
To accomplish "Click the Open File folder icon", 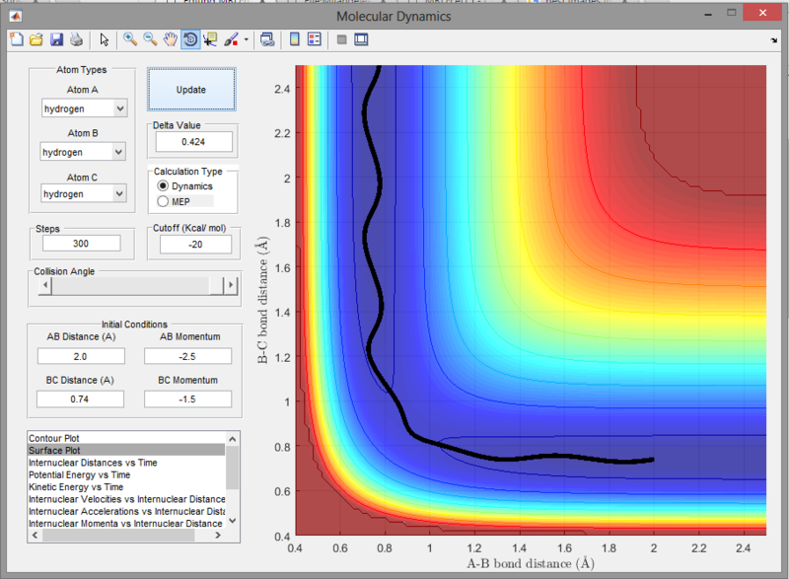I will pyautogui.click(x=36, y=39).
